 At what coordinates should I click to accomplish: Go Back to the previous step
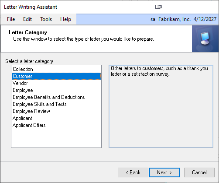pyautogui.click(x=133, y=172)
